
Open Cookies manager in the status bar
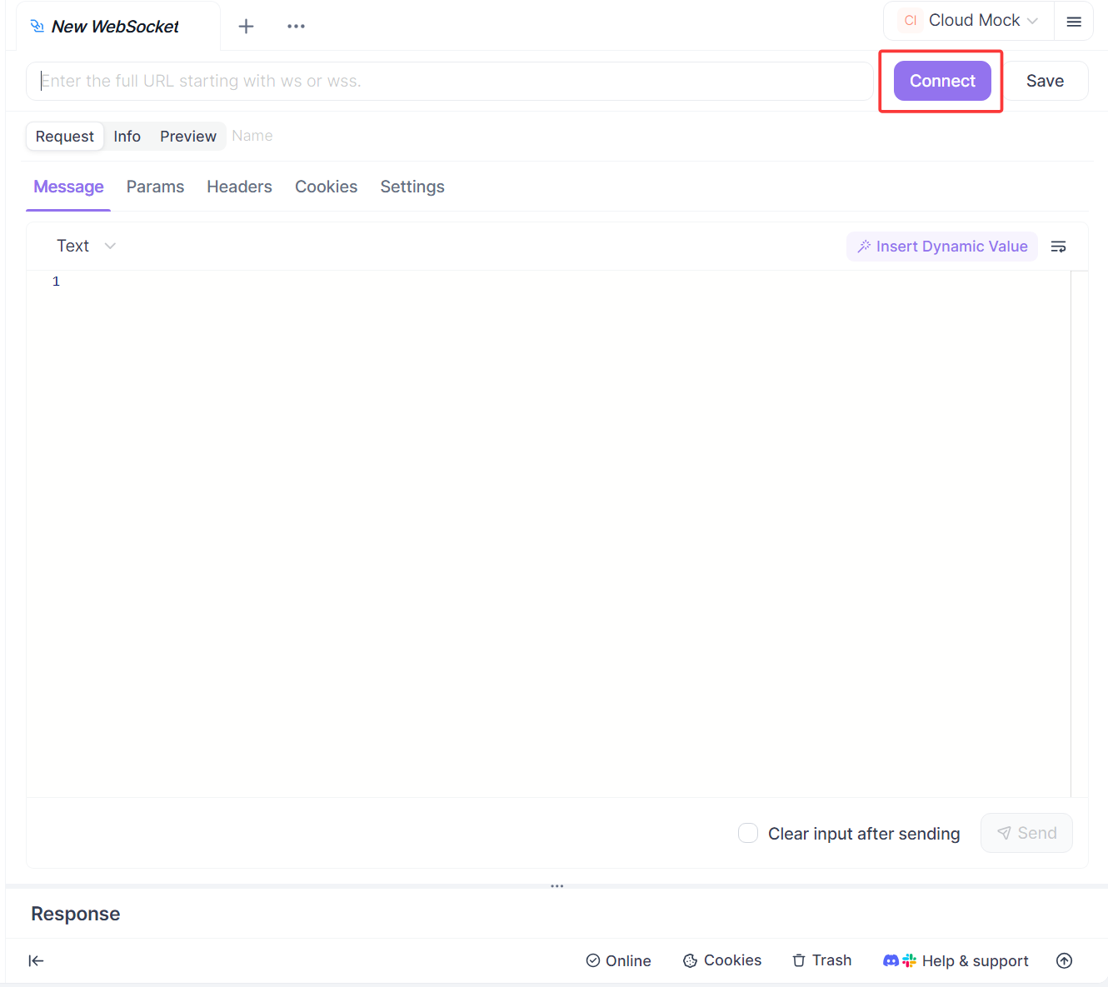[721, 960]
